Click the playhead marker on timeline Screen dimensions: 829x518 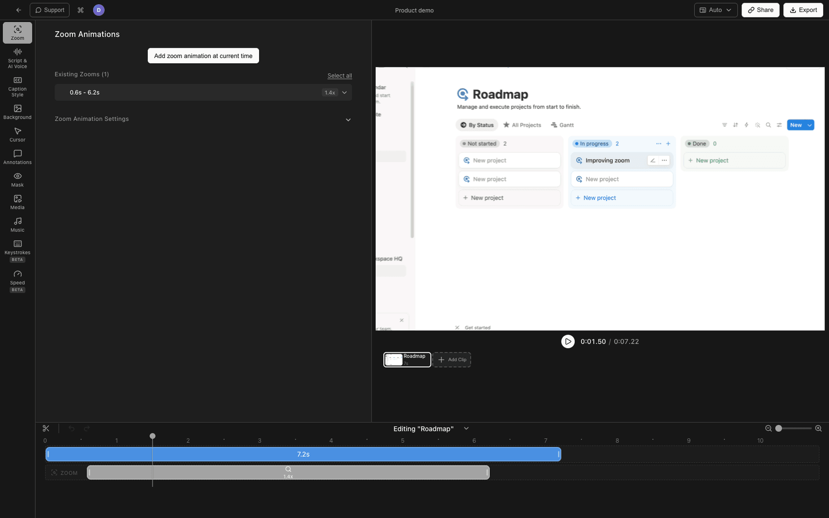[x=152, y=436]
